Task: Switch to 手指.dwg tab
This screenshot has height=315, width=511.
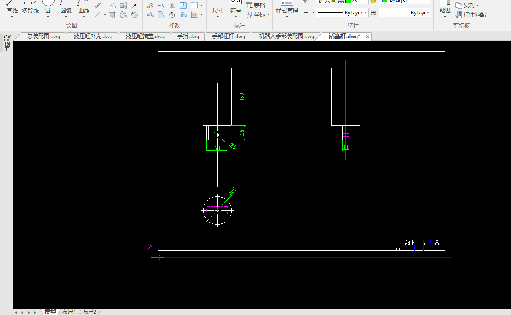Action: pyautogui.click(x=188, y=36)
